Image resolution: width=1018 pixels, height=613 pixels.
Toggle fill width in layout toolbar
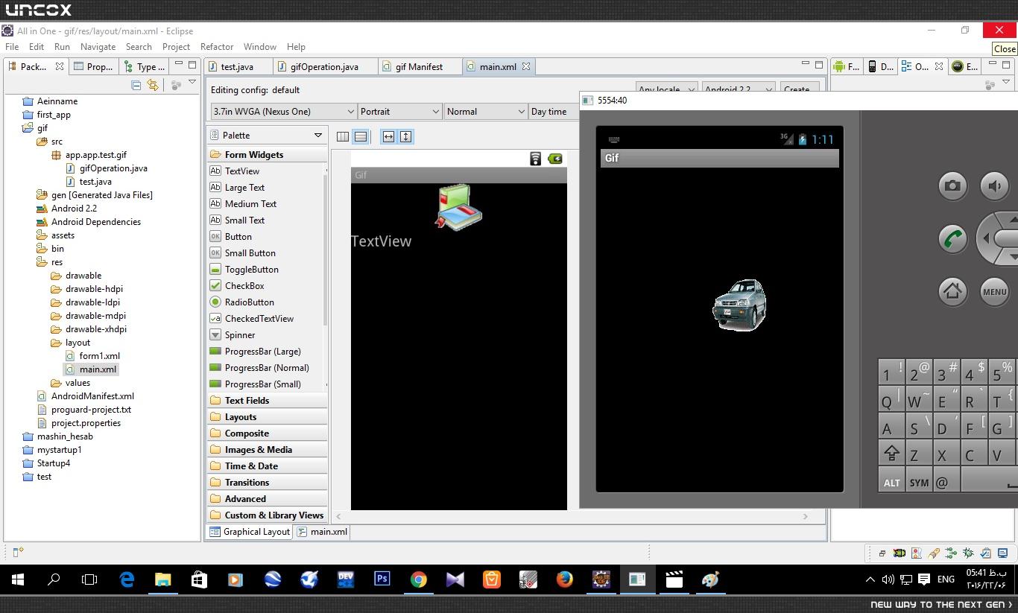tap(388, 136)
